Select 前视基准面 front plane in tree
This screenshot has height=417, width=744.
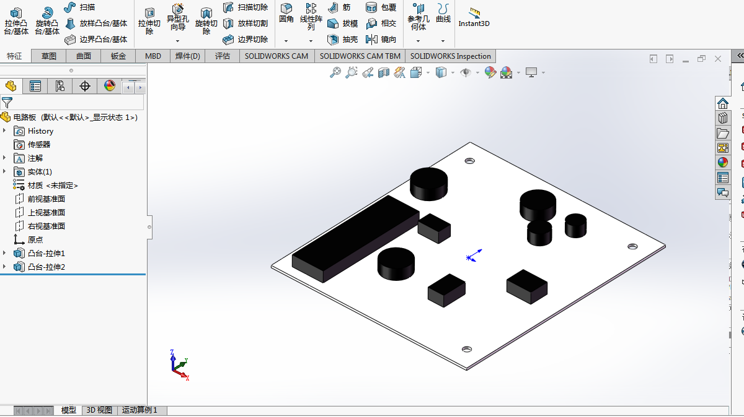pyautogui.click(x=40, y=199)
